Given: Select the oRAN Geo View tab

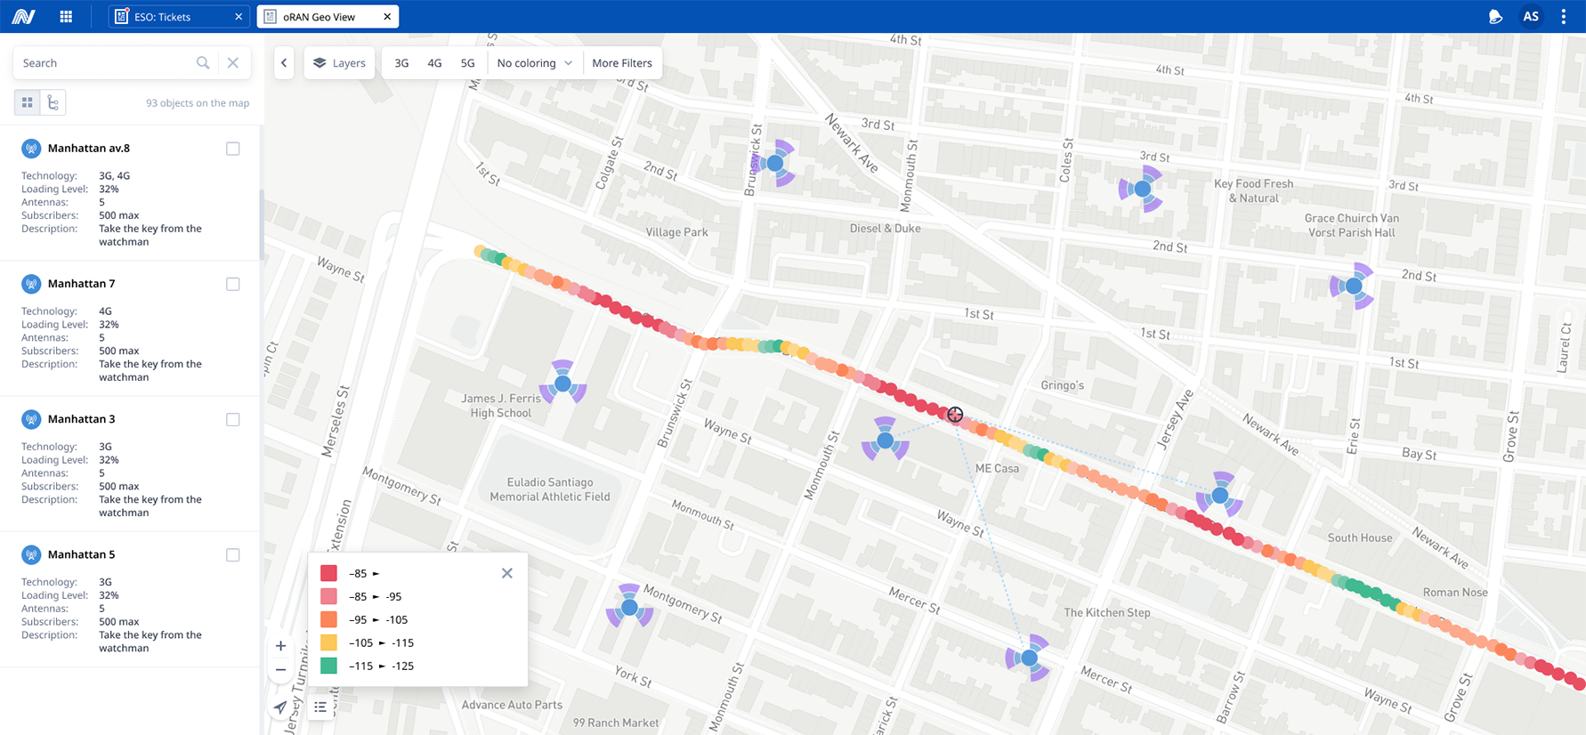Looking at the screenshot, I should pyautogui.click(x=319, y=17).
